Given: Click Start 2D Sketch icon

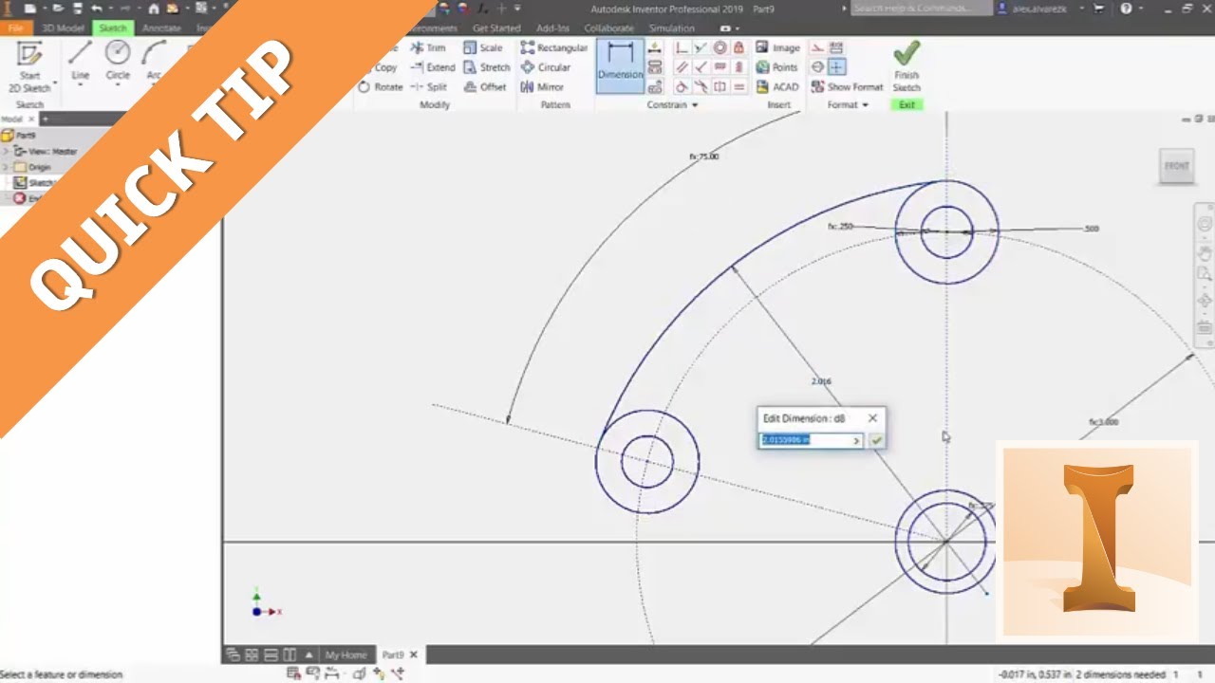Looking at the screenshot, I should [x=29, y=54].
